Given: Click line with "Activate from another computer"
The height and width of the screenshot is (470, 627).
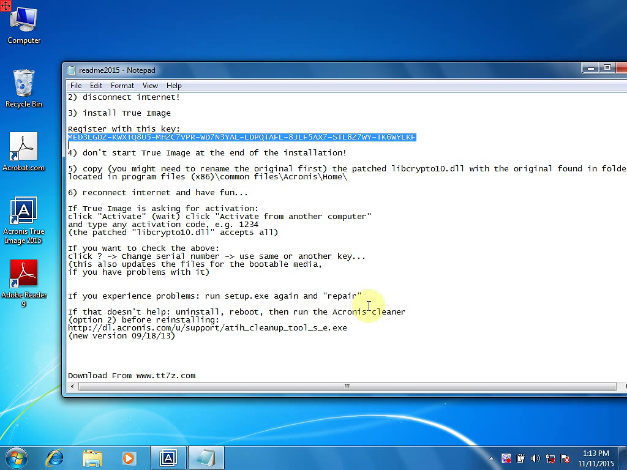Looking at the screenshot, I should (x=220, y=217).
